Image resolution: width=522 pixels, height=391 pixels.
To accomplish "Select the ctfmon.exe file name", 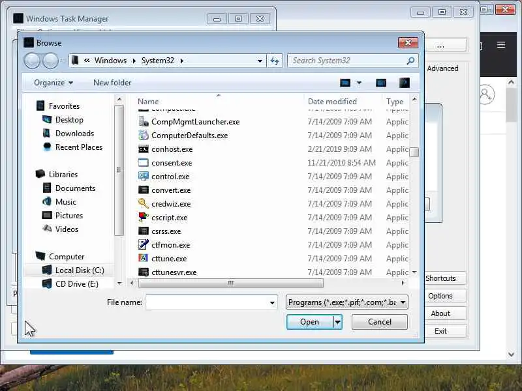I will pyautogui.click(x=171, y=245).
